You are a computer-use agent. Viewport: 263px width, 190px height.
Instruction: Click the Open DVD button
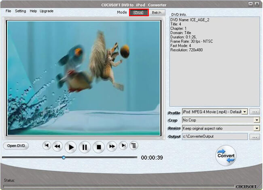click(16, 146)
